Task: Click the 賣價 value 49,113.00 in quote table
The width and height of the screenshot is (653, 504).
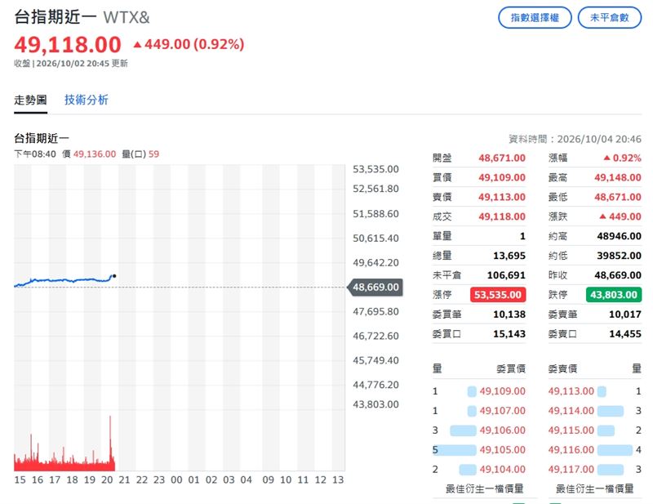Action: (x=502, y=197)
